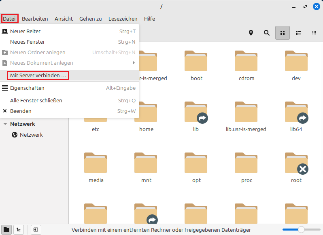The height and width of the screenshot is (235, 323).
Task: Expand the Neues Dokument anlegen submenu arrow
Action: pos(134,63)
